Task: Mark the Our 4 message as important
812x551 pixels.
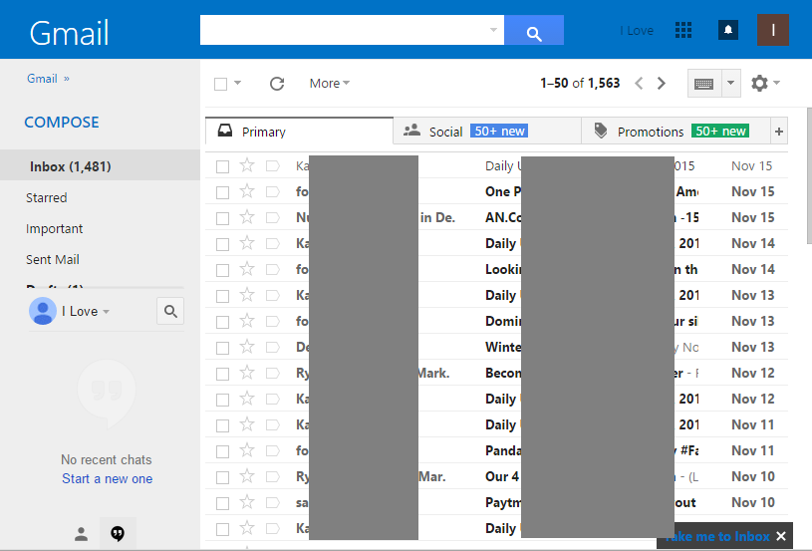Action: point(273,476)
